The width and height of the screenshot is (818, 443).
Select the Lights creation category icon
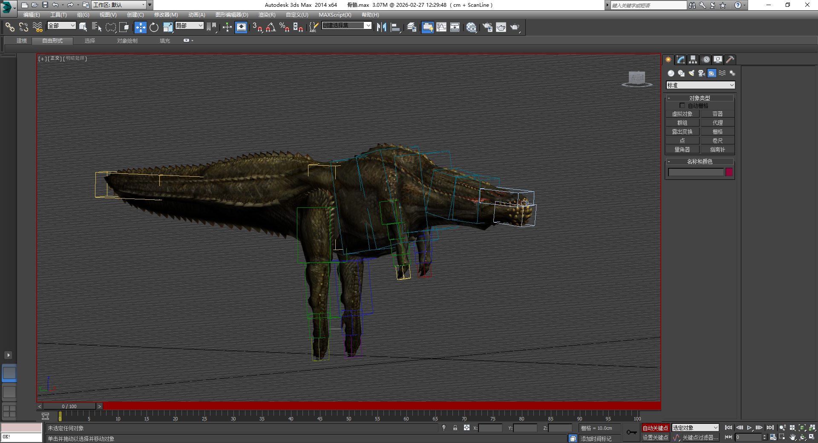point(691,73)
